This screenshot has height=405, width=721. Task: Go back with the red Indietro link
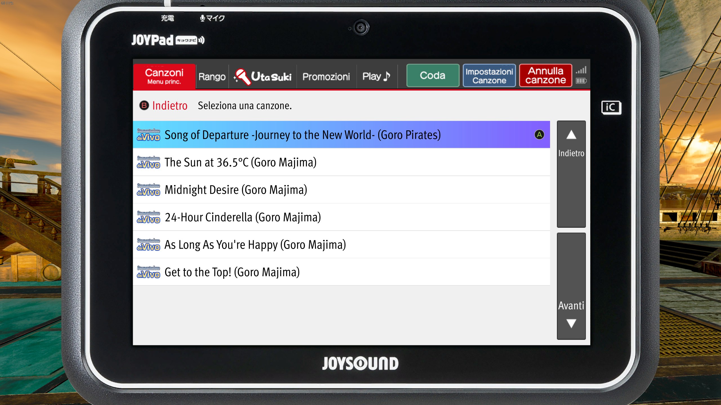click(170, 106)
